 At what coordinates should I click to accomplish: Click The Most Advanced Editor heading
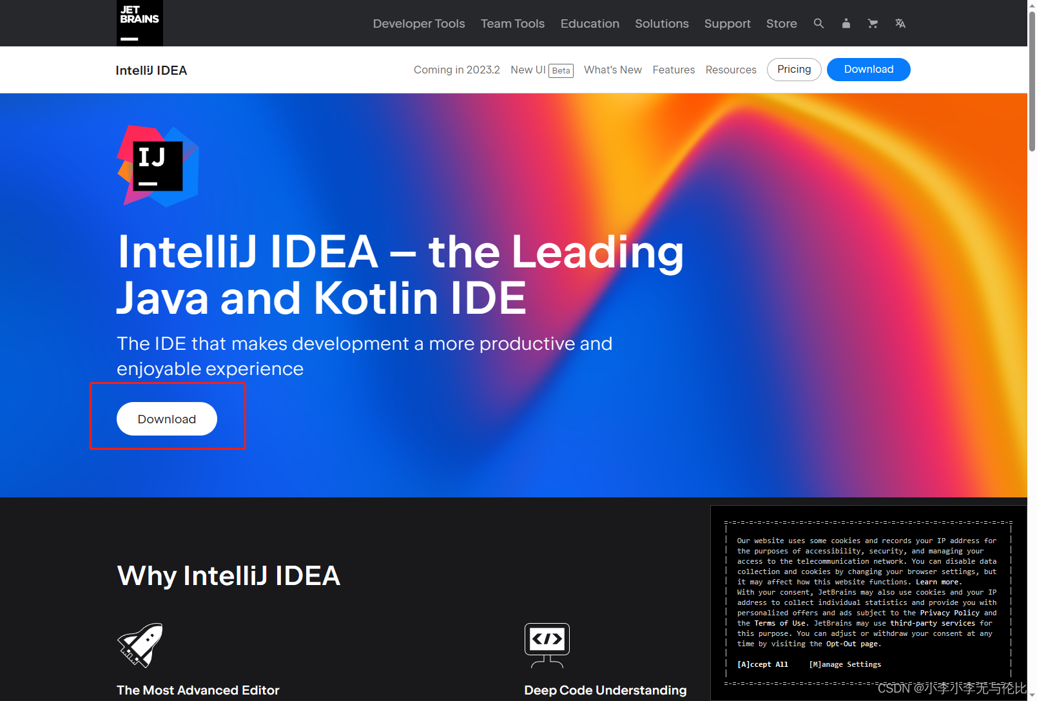[x=198, y=690]
